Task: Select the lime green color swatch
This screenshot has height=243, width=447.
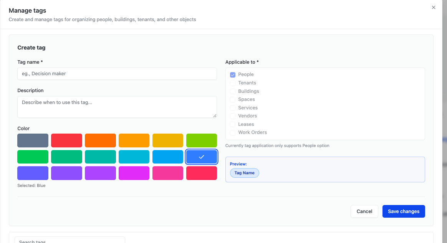Action: coord(202,141)
